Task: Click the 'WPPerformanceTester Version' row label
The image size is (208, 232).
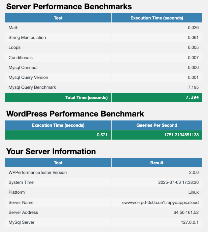Action: (x=38, y=173)
